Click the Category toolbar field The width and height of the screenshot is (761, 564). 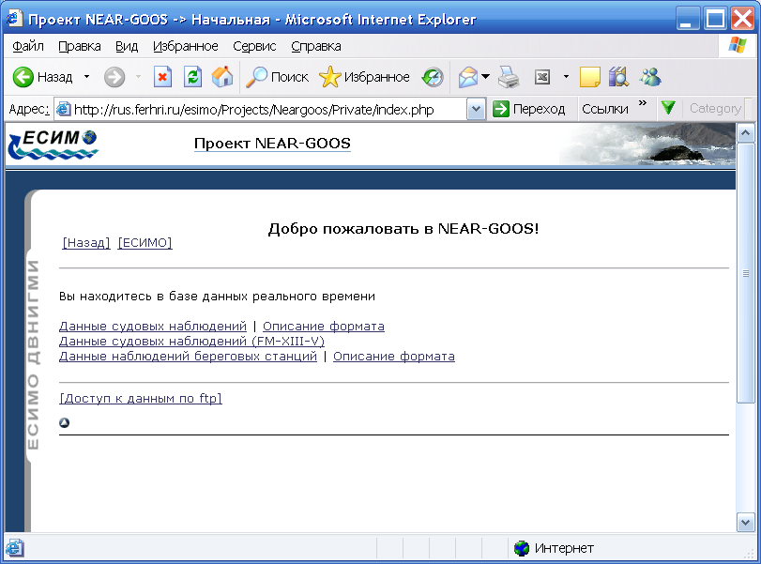714,109
